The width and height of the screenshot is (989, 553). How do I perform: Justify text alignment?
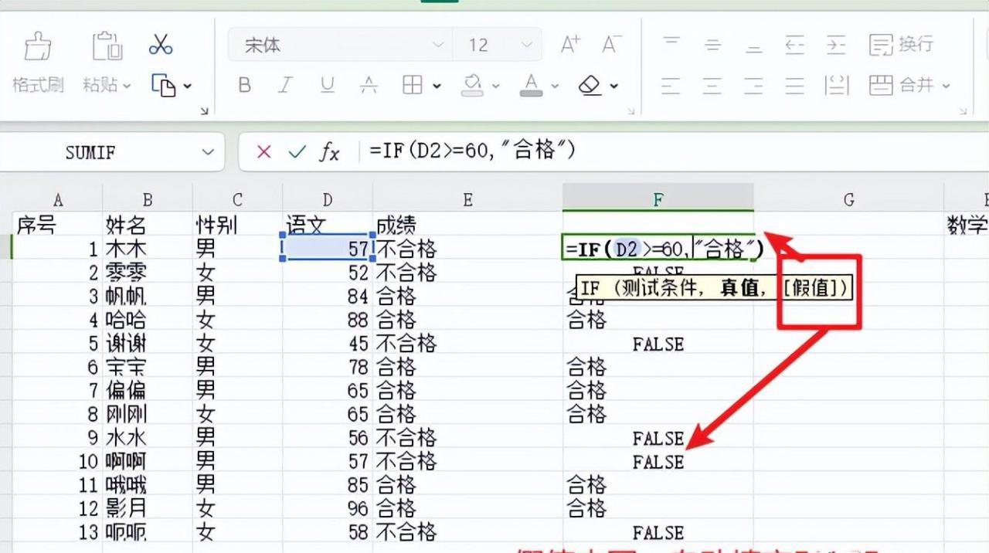pos(794,85)
